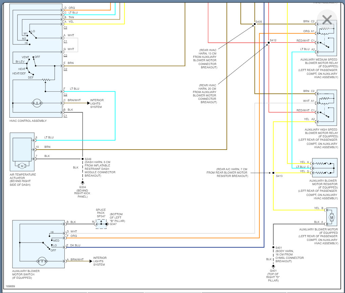
Task: Click the S249 splice label
Action: [88, 159]
